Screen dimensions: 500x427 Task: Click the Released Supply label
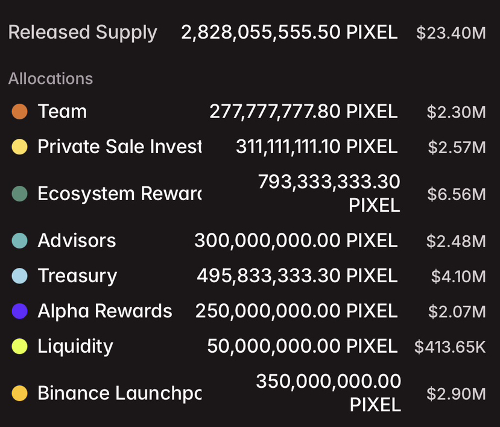(83, 33)
